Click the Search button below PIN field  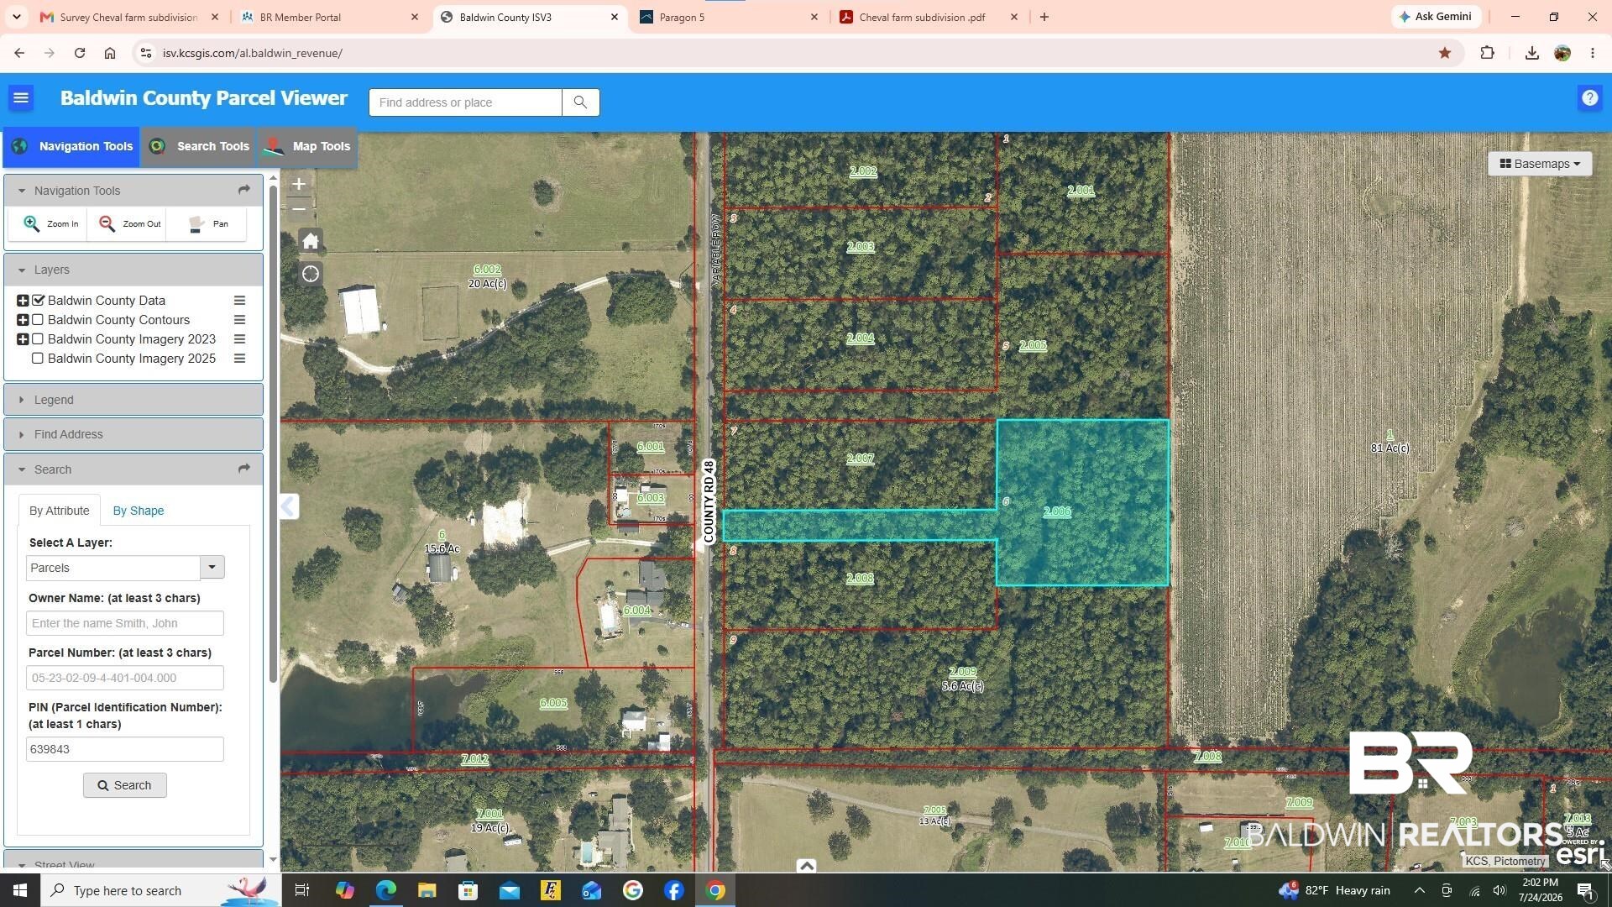[x=125, y=785]
